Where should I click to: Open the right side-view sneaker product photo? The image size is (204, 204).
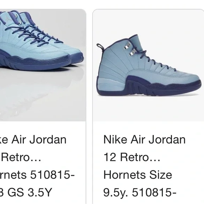click(x=148, y=65)
